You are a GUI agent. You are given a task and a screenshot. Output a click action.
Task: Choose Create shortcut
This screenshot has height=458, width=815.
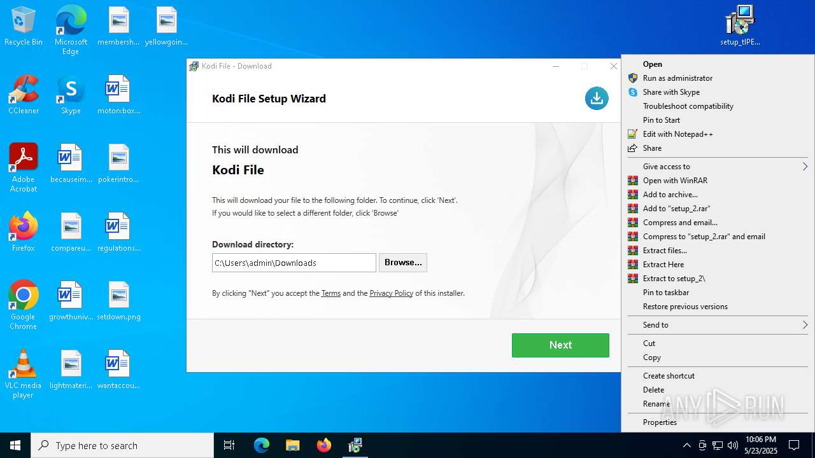tap(718, 376)
